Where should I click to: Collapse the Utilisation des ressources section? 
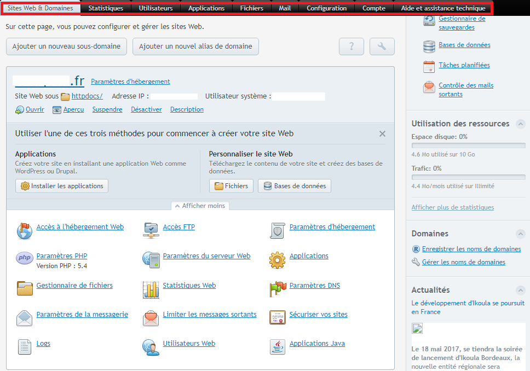tap(521, 124)
